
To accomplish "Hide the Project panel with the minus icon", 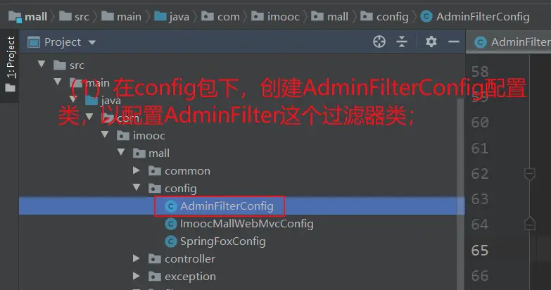I will (x=454, y=42).
